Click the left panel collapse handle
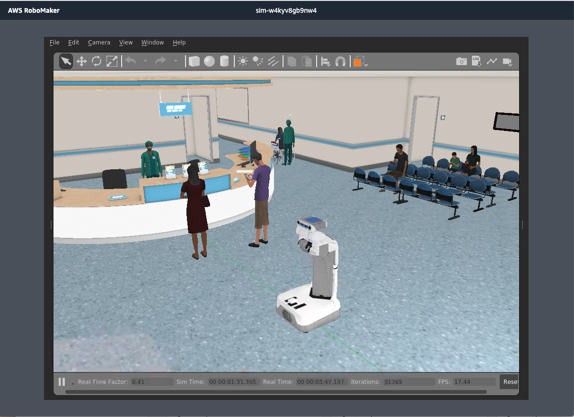This screenshot has height=417, width=574. (x=51, y=225)
